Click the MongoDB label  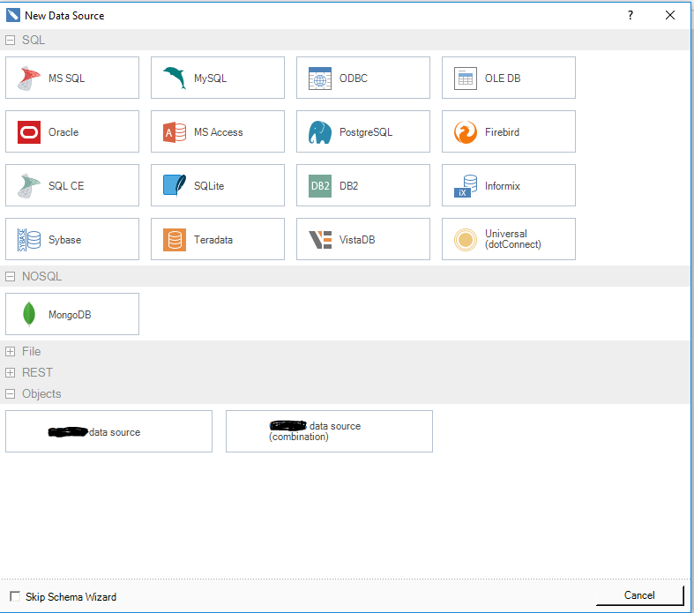[70, 315]
